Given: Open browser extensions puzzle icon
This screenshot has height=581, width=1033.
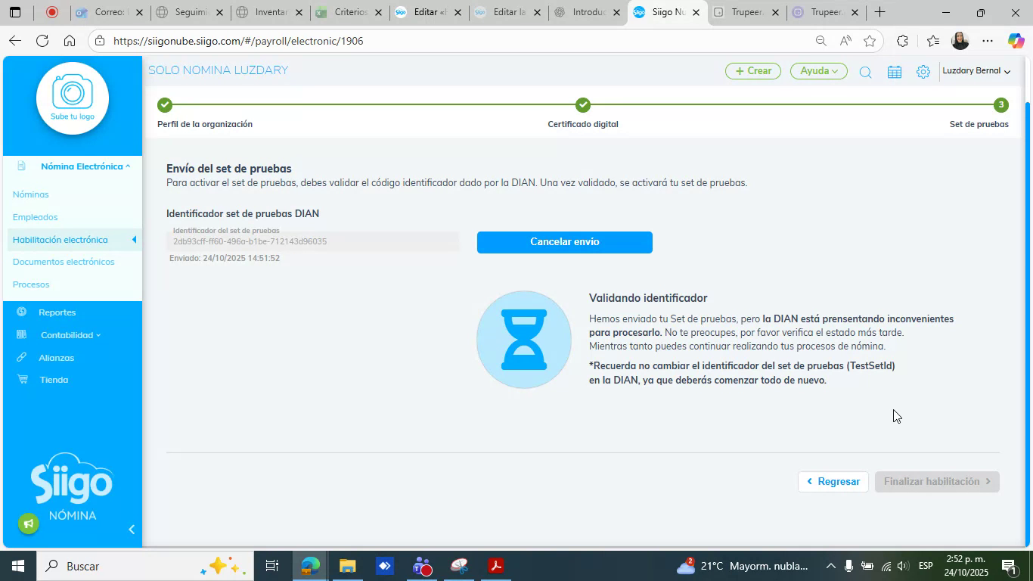Looking at the screenshot, I should click(x=902, y=41).
